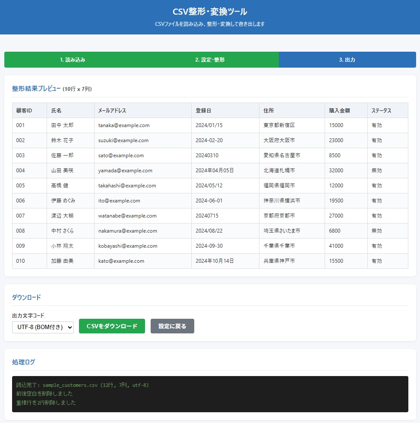Click the CSVをダウンロード button

112,326
